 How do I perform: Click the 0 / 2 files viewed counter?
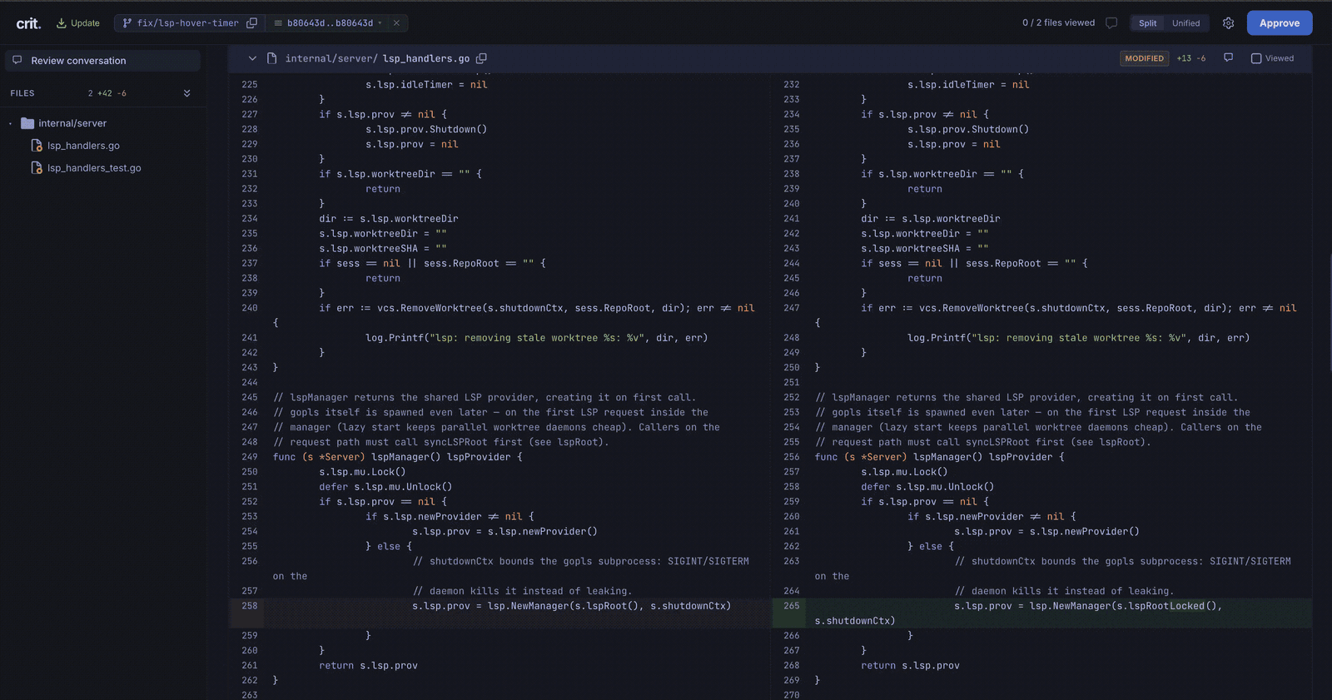pos(1058,23)
